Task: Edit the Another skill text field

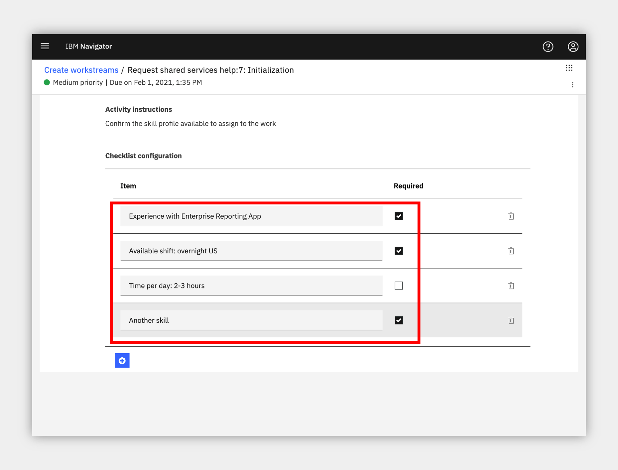Action: click(251, 320)
